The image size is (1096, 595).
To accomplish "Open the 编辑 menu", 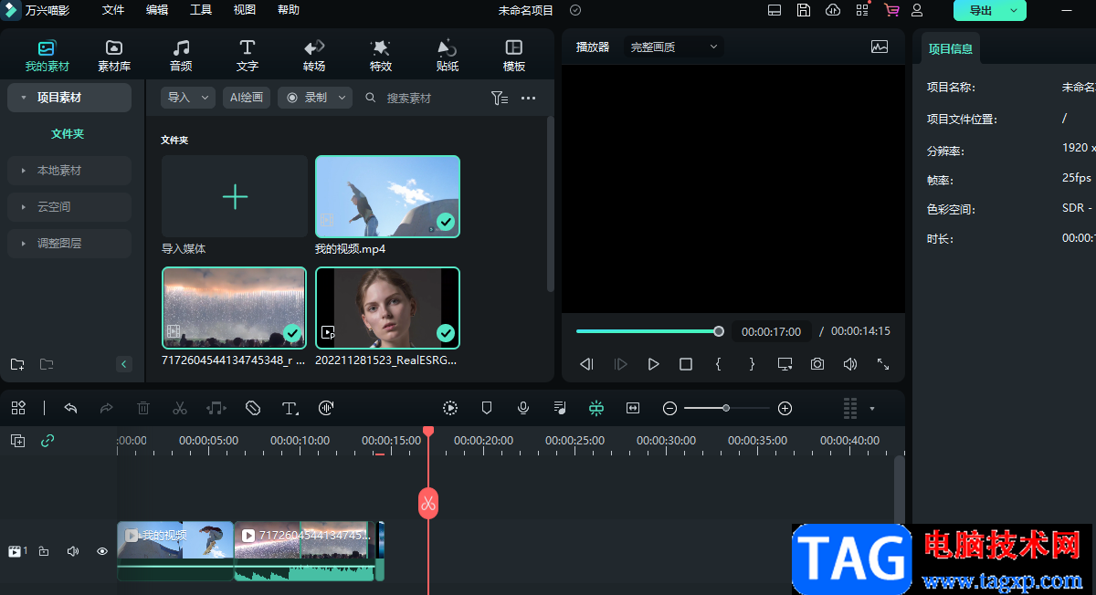I will click(x=157, y=10).
